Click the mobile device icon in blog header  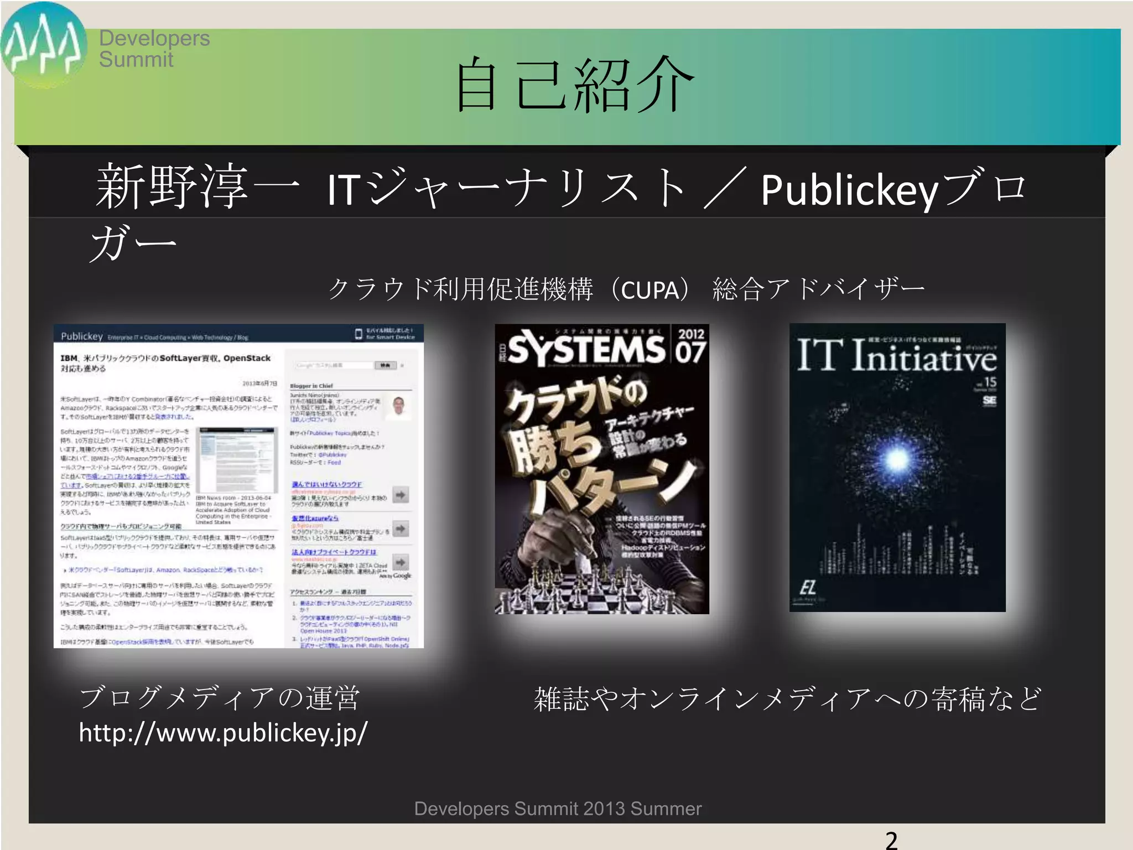(x=358, y=333)
